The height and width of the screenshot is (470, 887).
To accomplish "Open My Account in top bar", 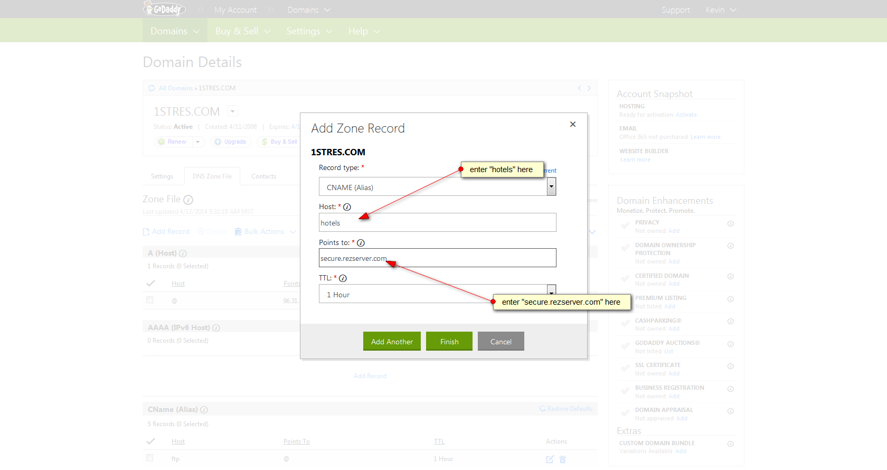I will 235,10.
